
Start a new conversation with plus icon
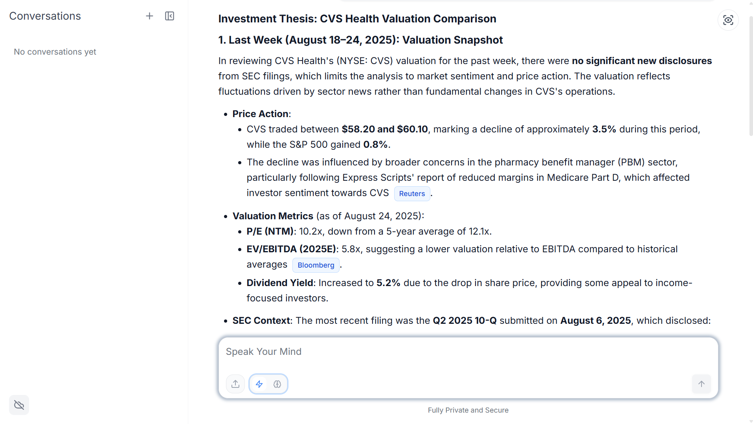point(149,16)
